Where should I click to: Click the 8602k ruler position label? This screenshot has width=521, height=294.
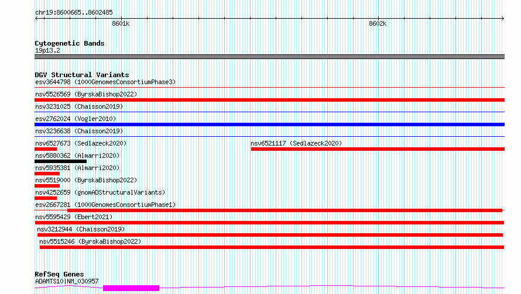(x=378, y=23)
